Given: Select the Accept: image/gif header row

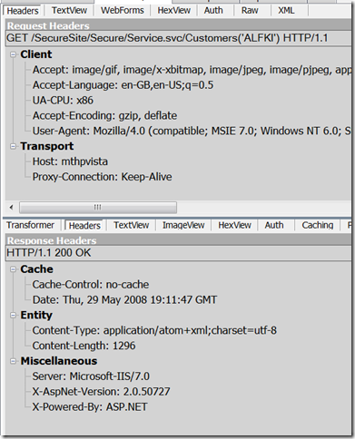Looking at the screenshot, I should pos(192,70).
